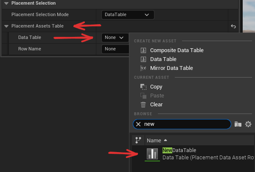Click the folder filter icon beside search
This screenshot has width=255, height=172.
tap(238, 124)
